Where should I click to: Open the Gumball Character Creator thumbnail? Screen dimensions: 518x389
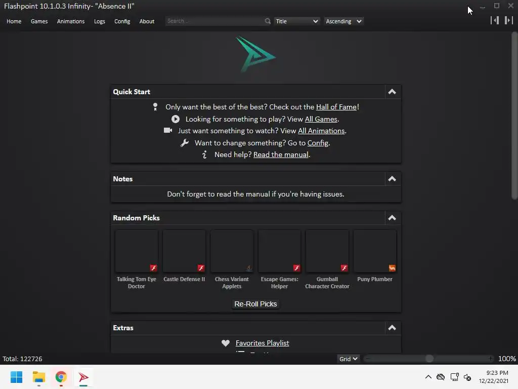pos(327,251)
